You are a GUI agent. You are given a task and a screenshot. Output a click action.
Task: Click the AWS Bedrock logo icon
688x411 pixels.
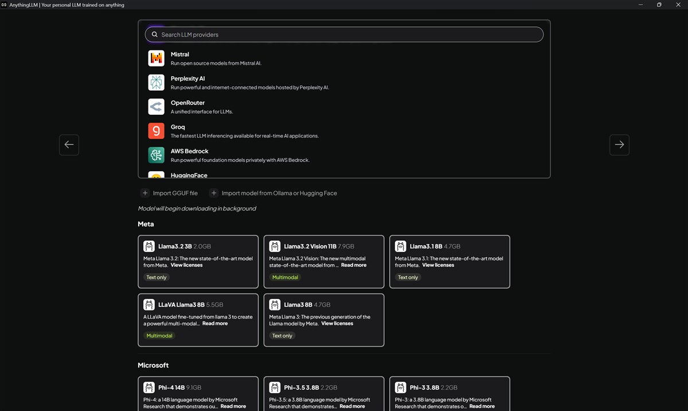coord(156,155)
